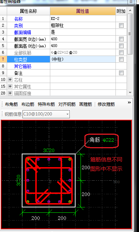Expand the 其它属性 property group

(10, 86)
